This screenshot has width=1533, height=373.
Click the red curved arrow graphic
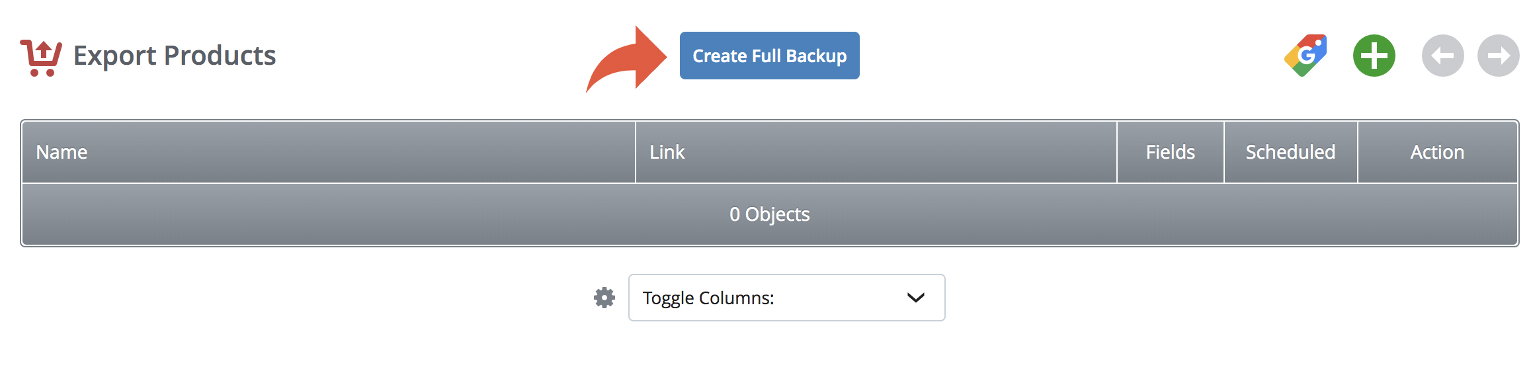[626, 60]
